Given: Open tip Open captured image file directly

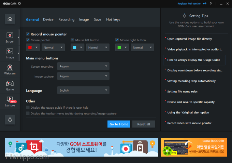Looking at the screenshot, I should click(x=190, y=39).
